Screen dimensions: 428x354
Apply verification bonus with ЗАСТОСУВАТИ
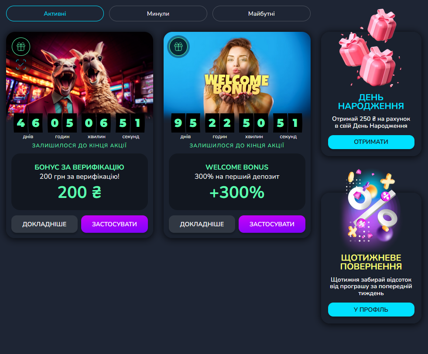tap(114, 224)
